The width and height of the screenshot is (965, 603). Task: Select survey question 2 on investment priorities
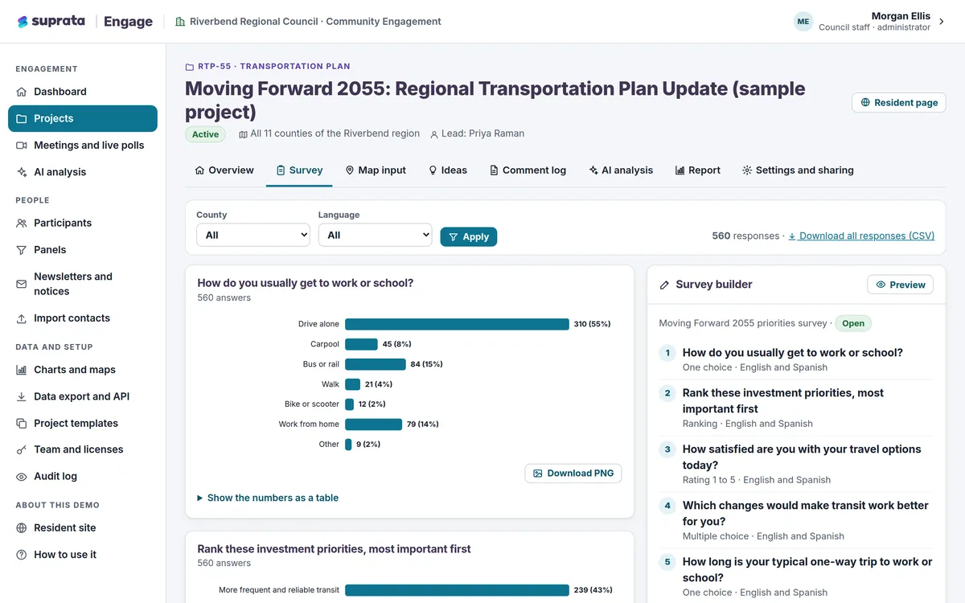click(x=796, y=408)
